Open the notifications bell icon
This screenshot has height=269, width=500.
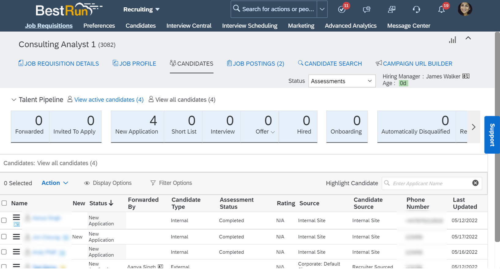click(x=441, y=9)
